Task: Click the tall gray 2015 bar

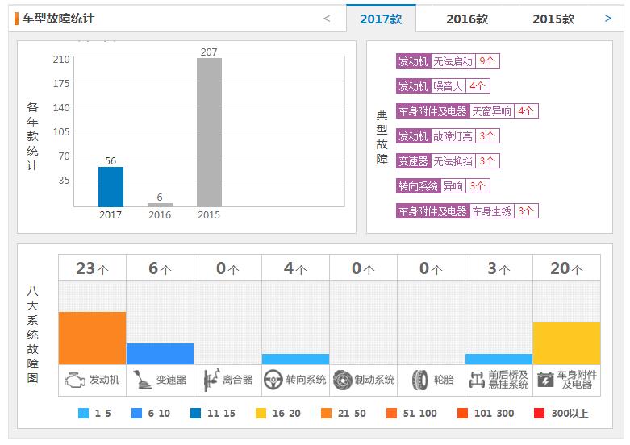Action: click(x=209, y=132)
